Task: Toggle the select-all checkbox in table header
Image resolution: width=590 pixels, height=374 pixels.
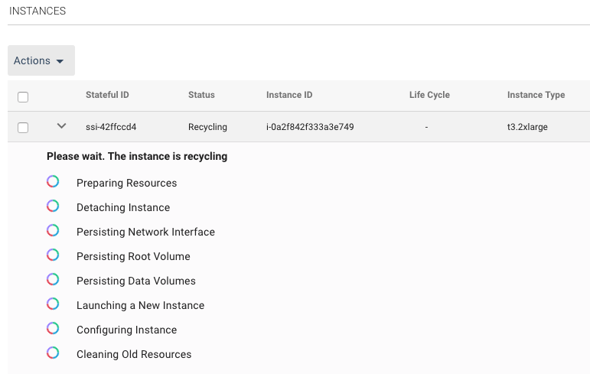Action: coord(23,97)
